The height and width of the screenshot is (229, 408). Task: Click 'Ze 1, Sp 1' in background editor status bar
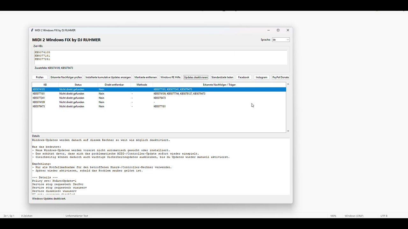click(x=9, y=216)
